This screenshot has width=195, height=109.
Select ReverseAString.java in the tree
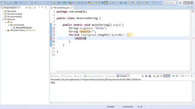coord(24,28)
